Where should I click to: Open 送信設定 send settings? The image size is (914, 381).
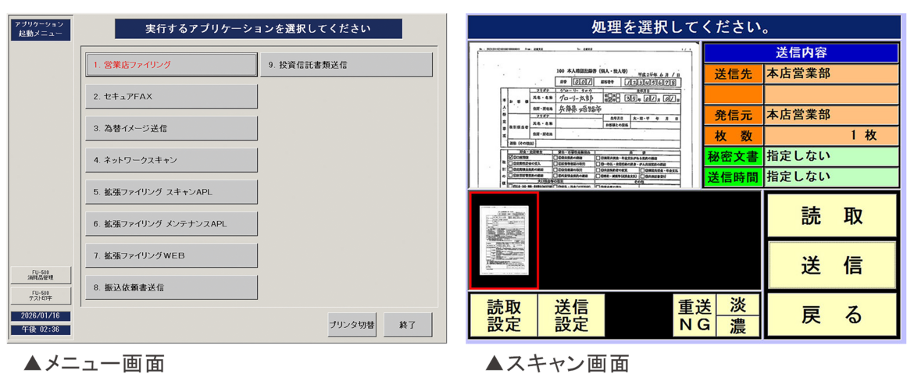point(571,315)
